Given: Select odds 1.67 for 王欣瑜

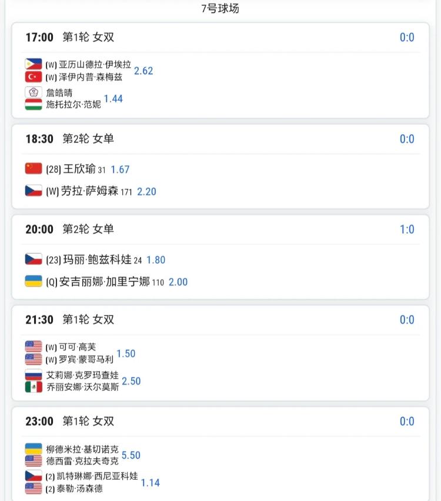Looking at the screenshot, I should [x=120, y=170].
